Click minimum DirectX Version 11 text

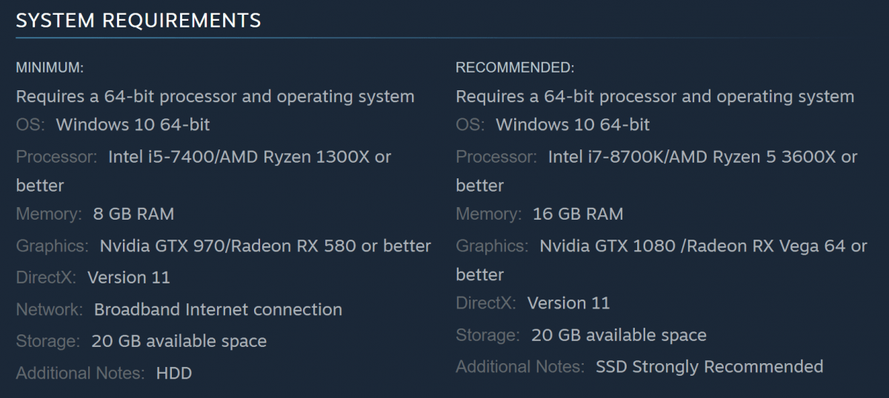pyautogui.click(x=129, y=278)
